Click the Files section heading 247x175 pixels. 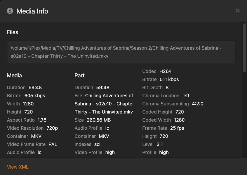13,32
